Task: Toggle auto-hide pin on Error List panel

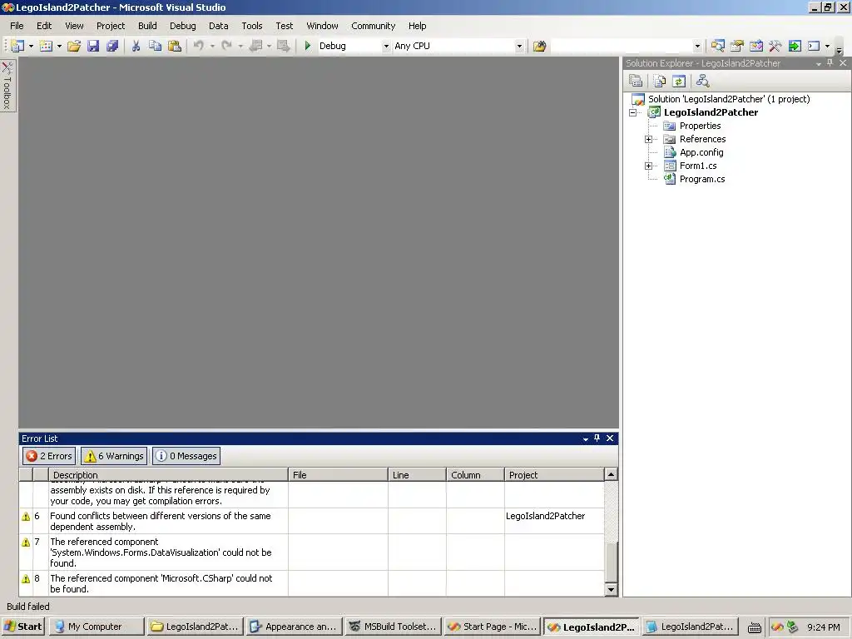Action: pos(597,438)
